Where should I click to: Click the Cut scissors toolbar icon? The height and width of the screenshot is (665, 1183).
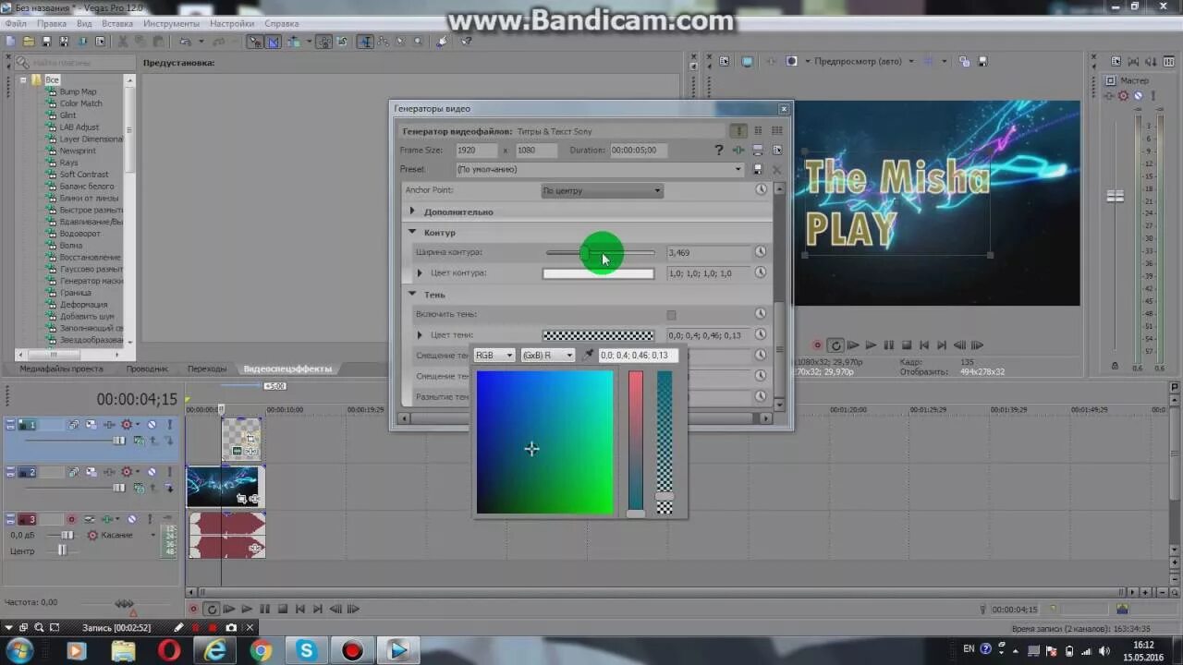[122, 41]
